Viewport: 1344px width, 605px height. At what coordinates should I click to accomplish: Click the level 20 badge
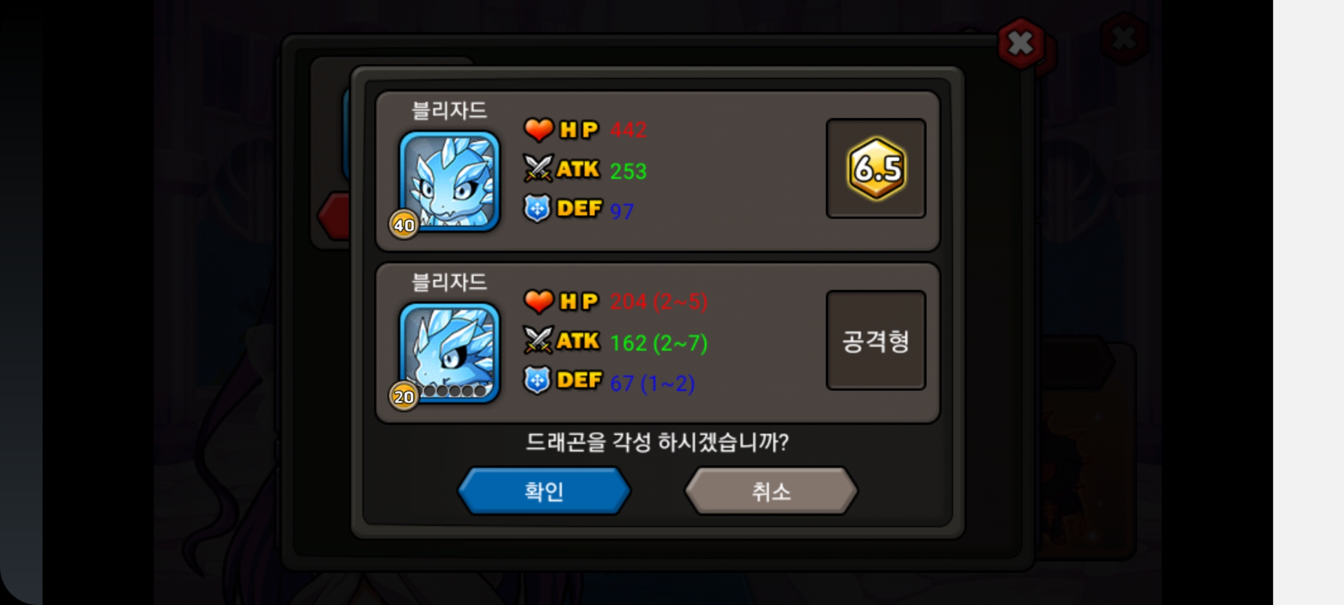404,396
